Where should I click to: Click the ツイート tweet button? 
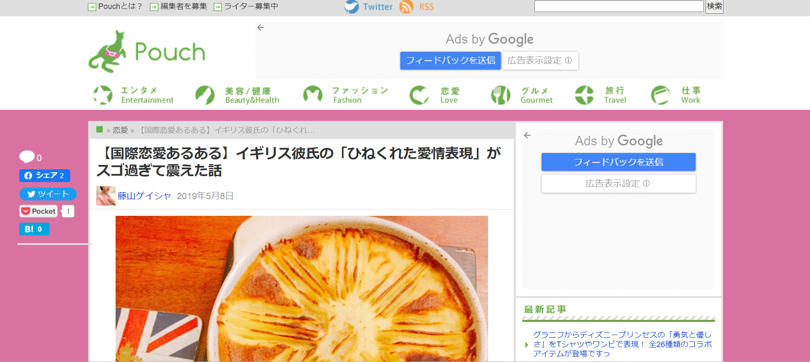[48, 194]
